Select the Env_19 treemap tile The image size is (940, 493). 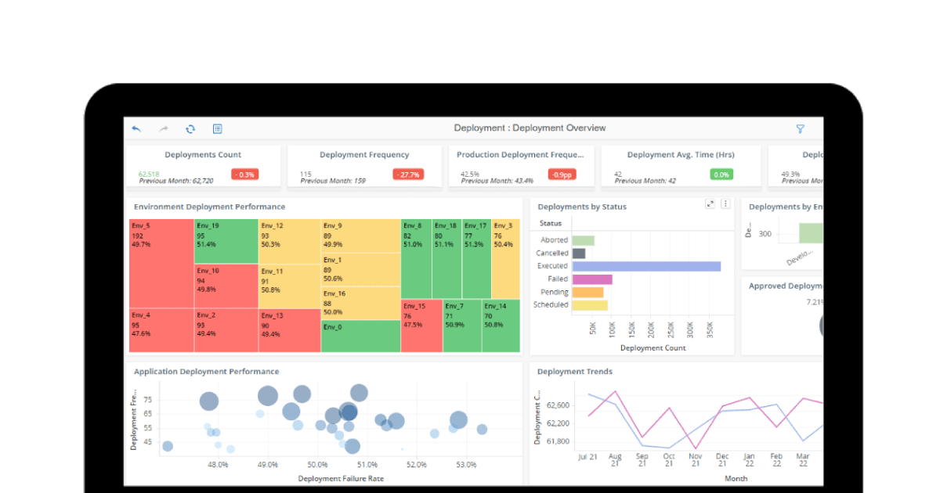click(x=226, y=241)
